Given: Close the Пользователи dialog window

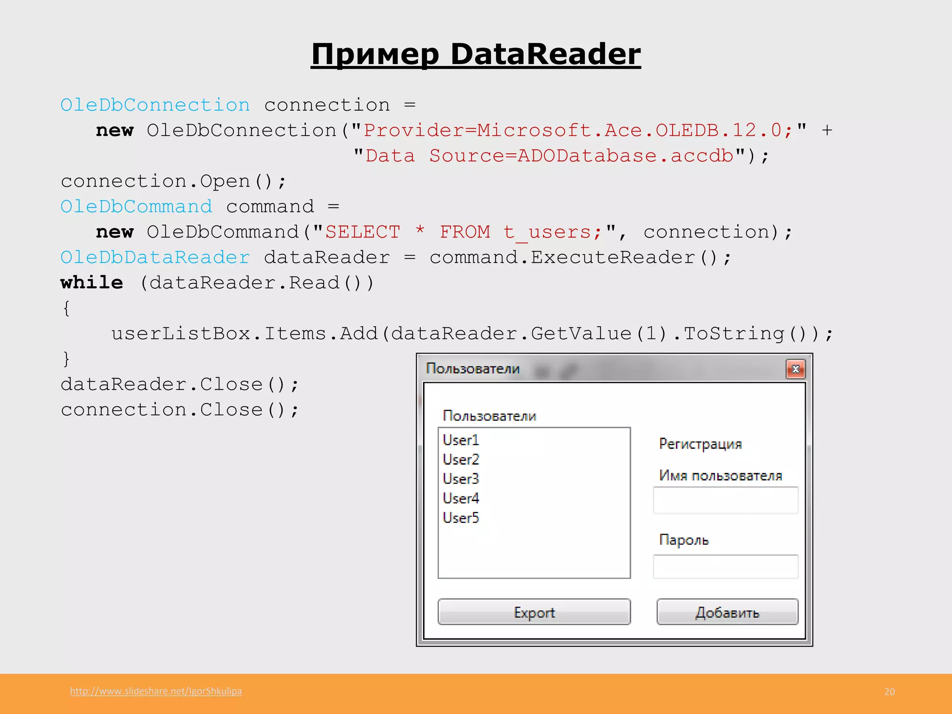Looking at the screenshot, I should point(795,369).
